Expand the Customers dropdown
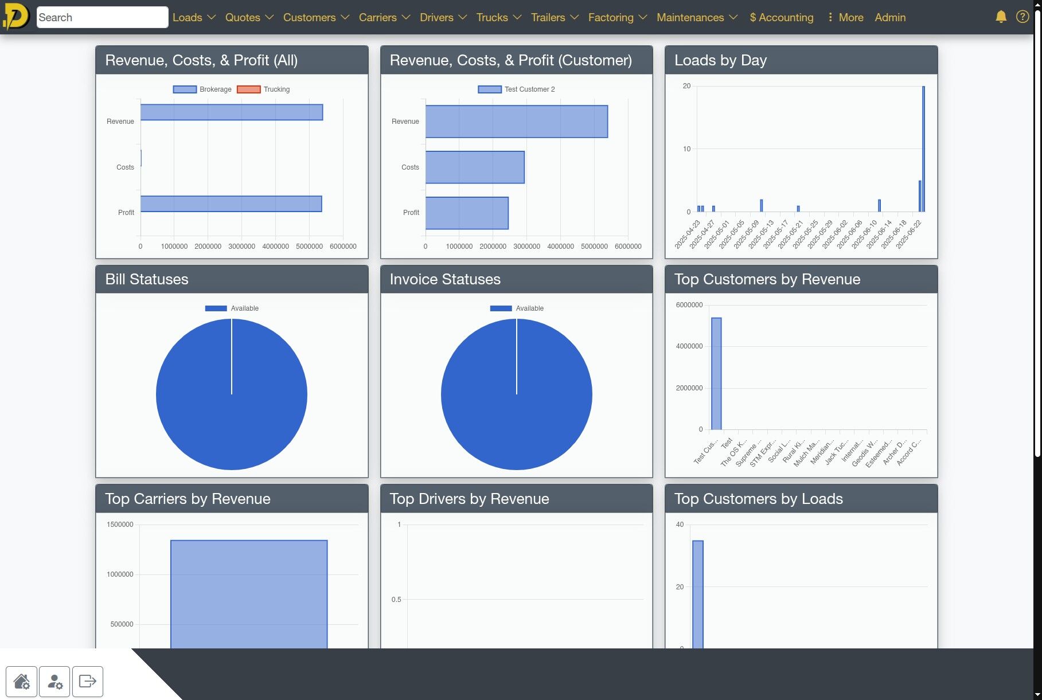The width and height of the screenshot is (1042, 700). [x=316, y=17]
